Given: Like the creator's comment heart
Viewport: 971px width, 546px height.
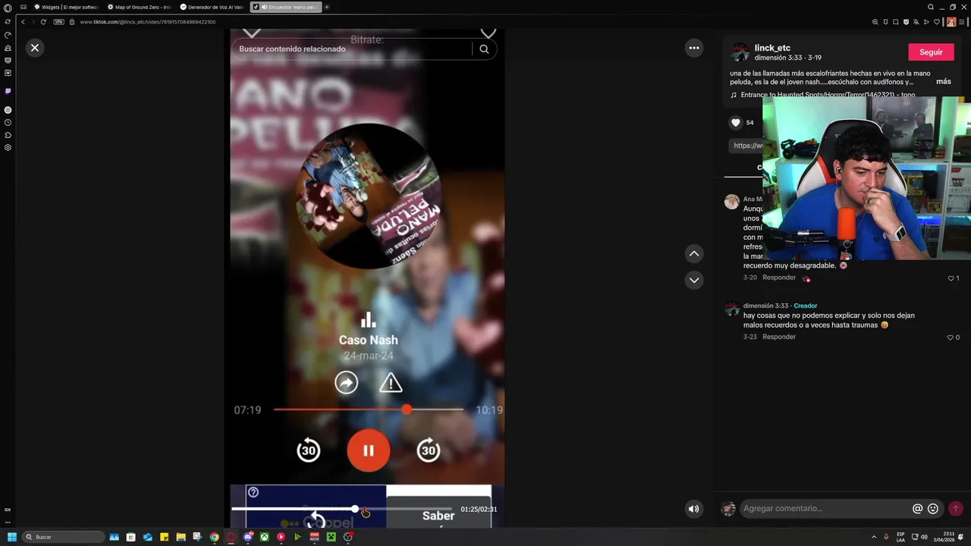Looking at the screenshot, I should tap(951, 337).
